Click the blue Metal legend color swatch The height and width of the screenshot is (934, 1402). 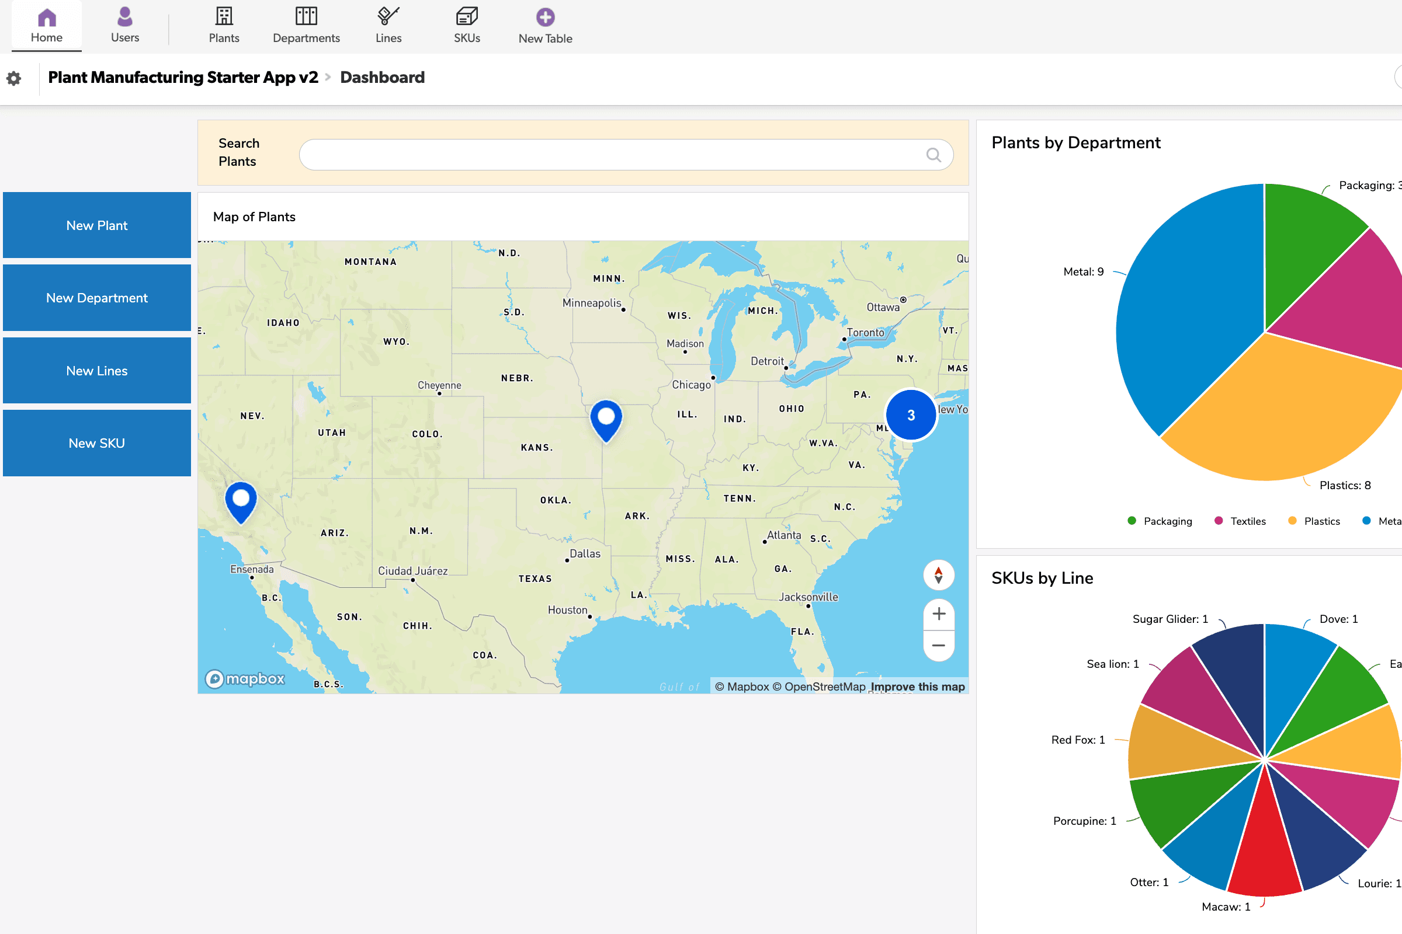[x=1366, y=521]
